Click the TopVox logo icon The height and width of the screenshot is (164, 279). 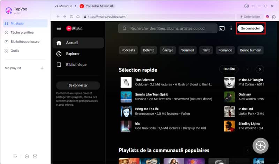coord(9,11)
